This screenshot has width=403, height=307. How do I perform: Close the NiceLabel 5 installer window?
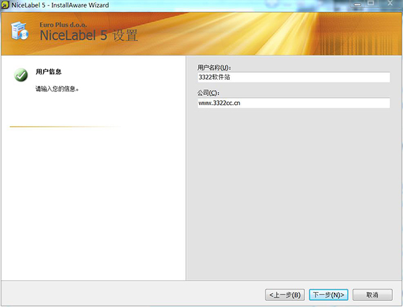point(390,3)
